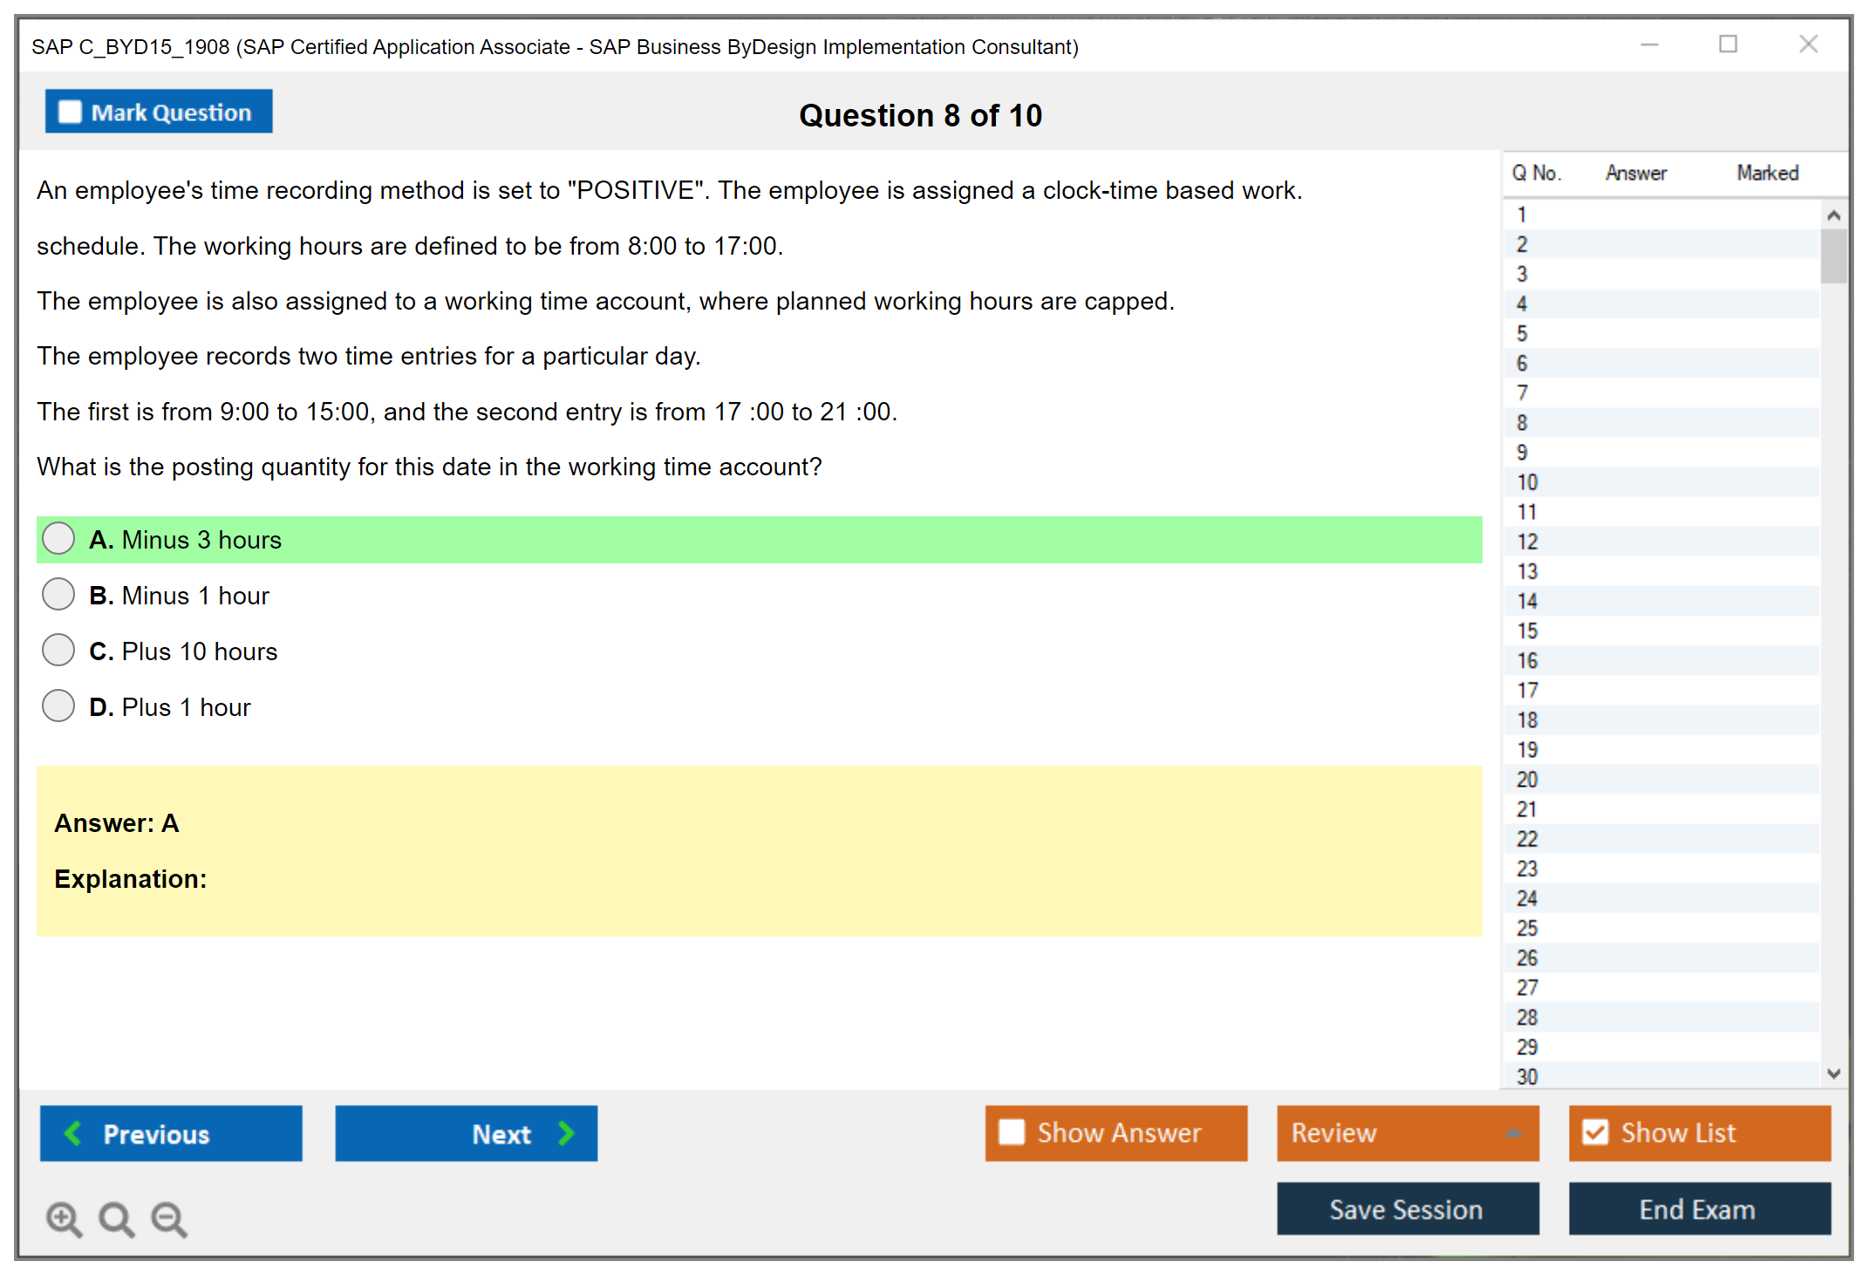
Task: Click the question list scrollbar thumb
Action: tap(1833, 256)
